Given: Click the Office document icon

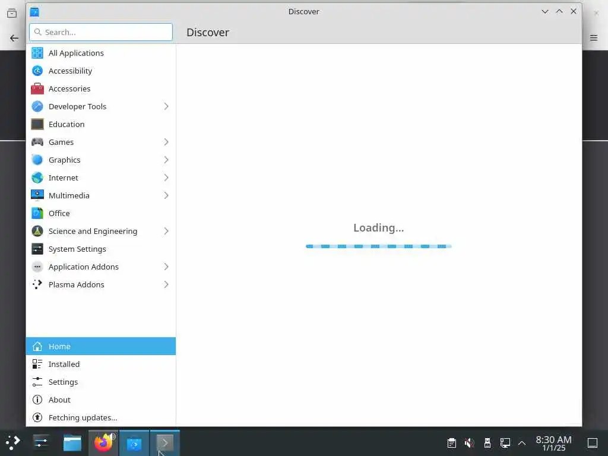Looking at the screenshot, I should 37,213.
